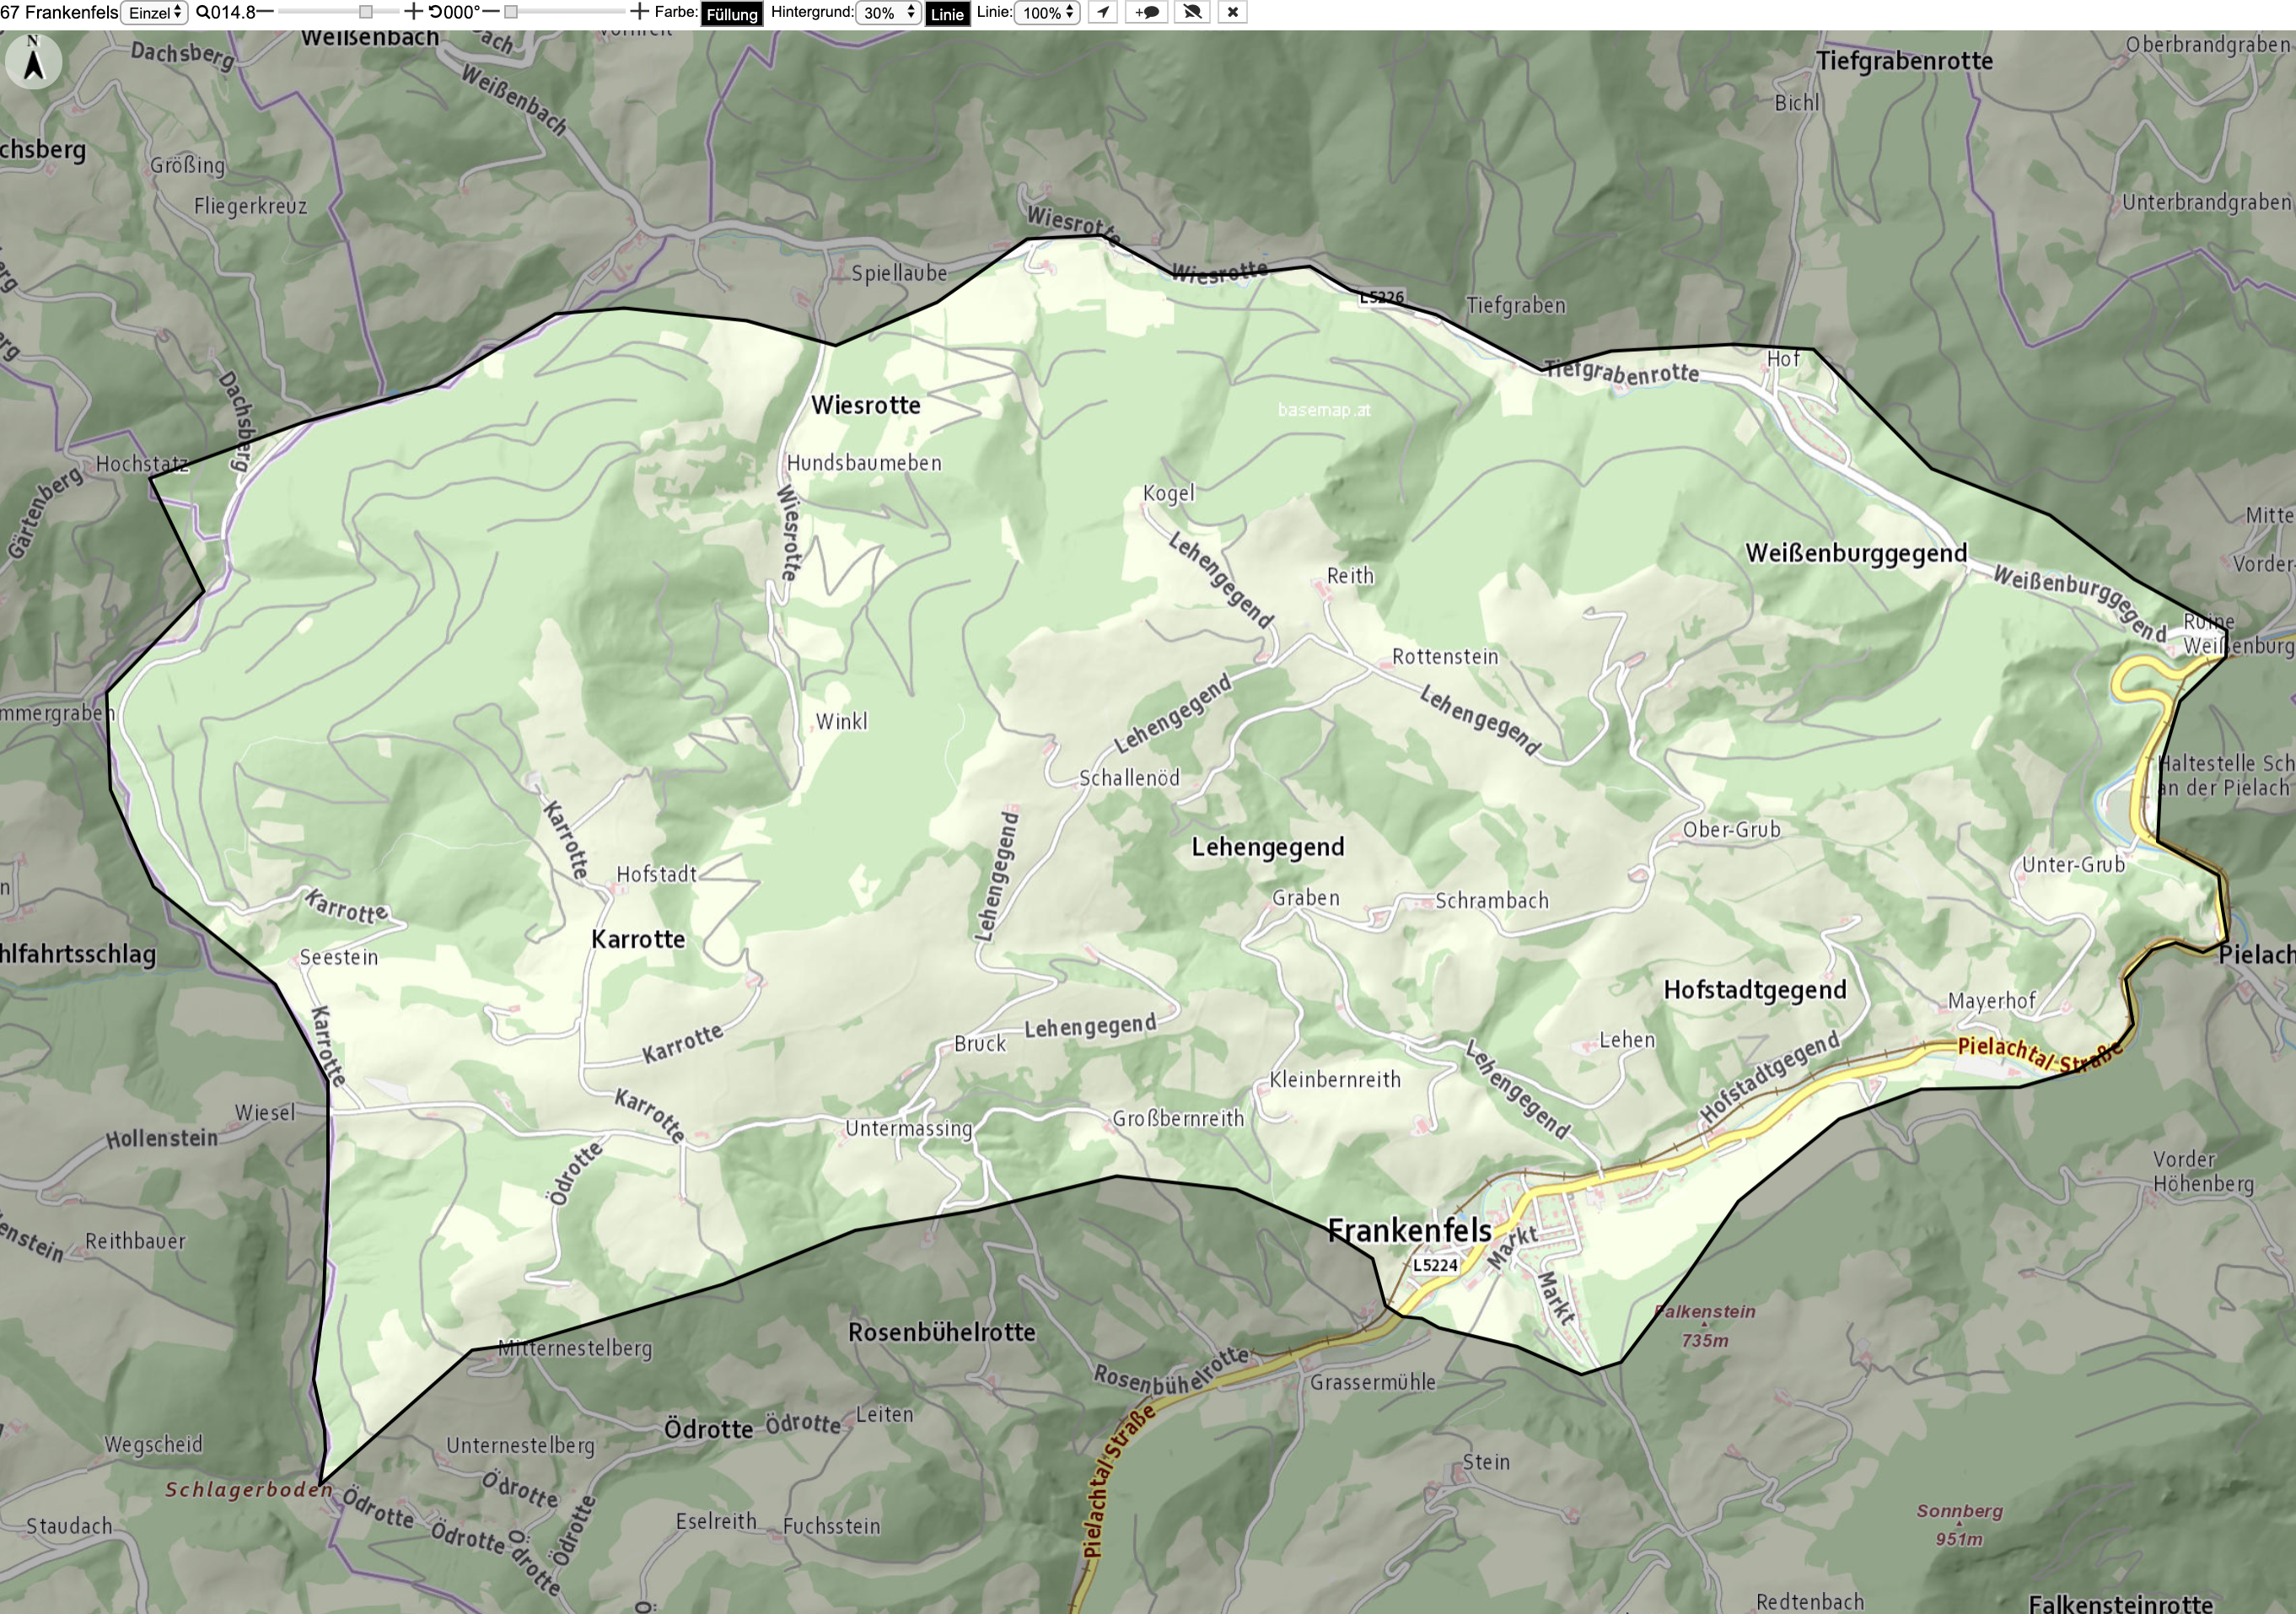Click the rotation minus icon
Image resolution: width=2296 pixels, height=1614 pixels.
tap(490, 12)
